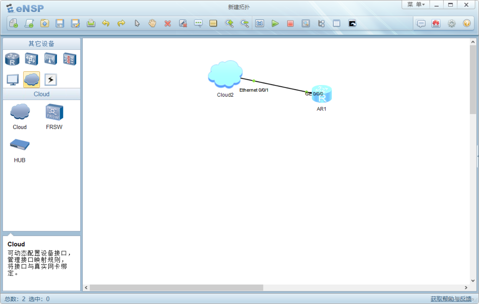
Task: Click the zoom in magnifier
Action: click(229, 23)
